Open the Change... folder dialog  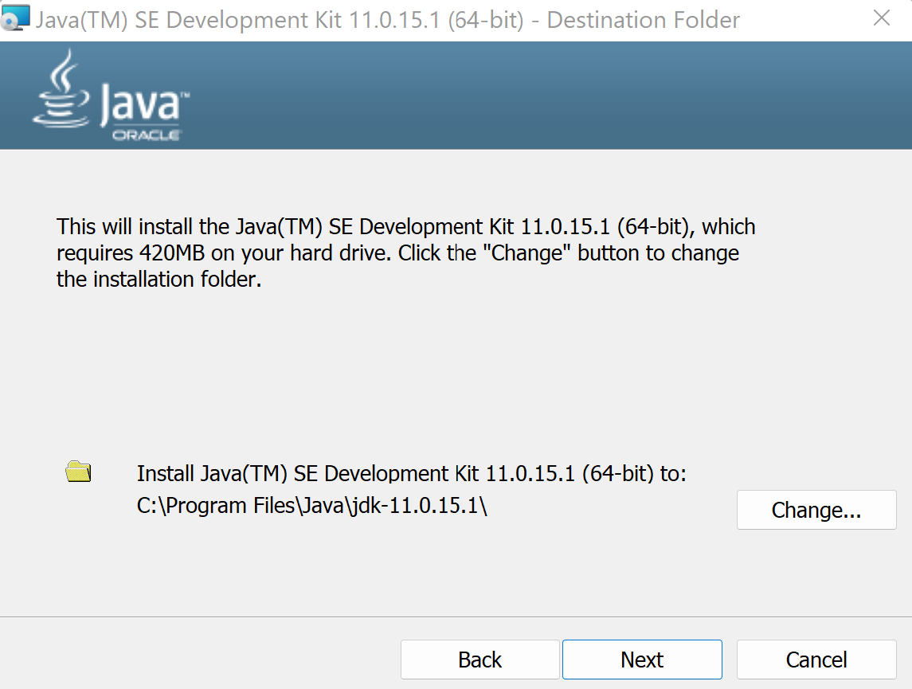(x=816, y=510)
